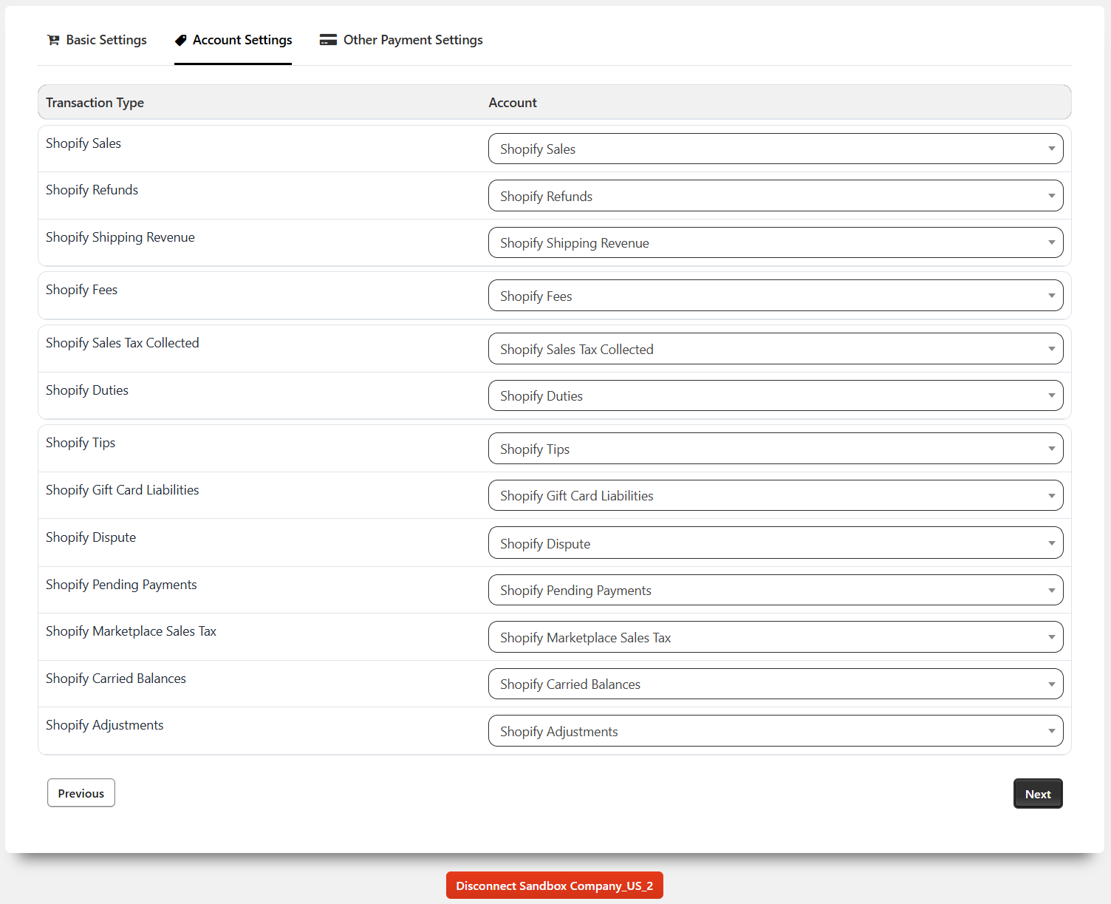Viewport: 1111px width, 904px height.
Task: Click the Shopify Dispute transaction type label
Action: point(91,537)
